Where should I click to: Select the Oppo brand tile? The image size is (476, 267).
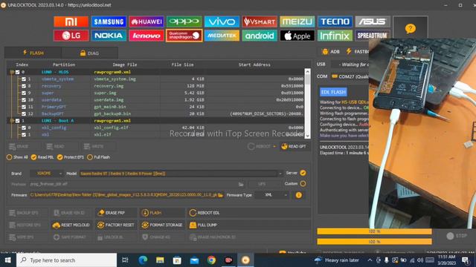(x=184, y=22)
